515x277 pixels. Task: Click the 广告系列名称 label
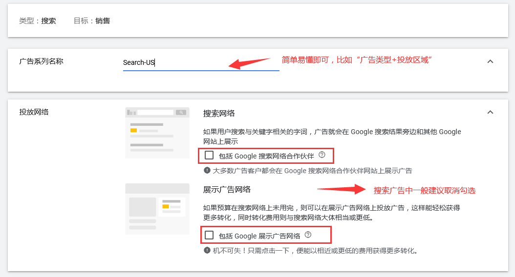click(x=42, y=61)
